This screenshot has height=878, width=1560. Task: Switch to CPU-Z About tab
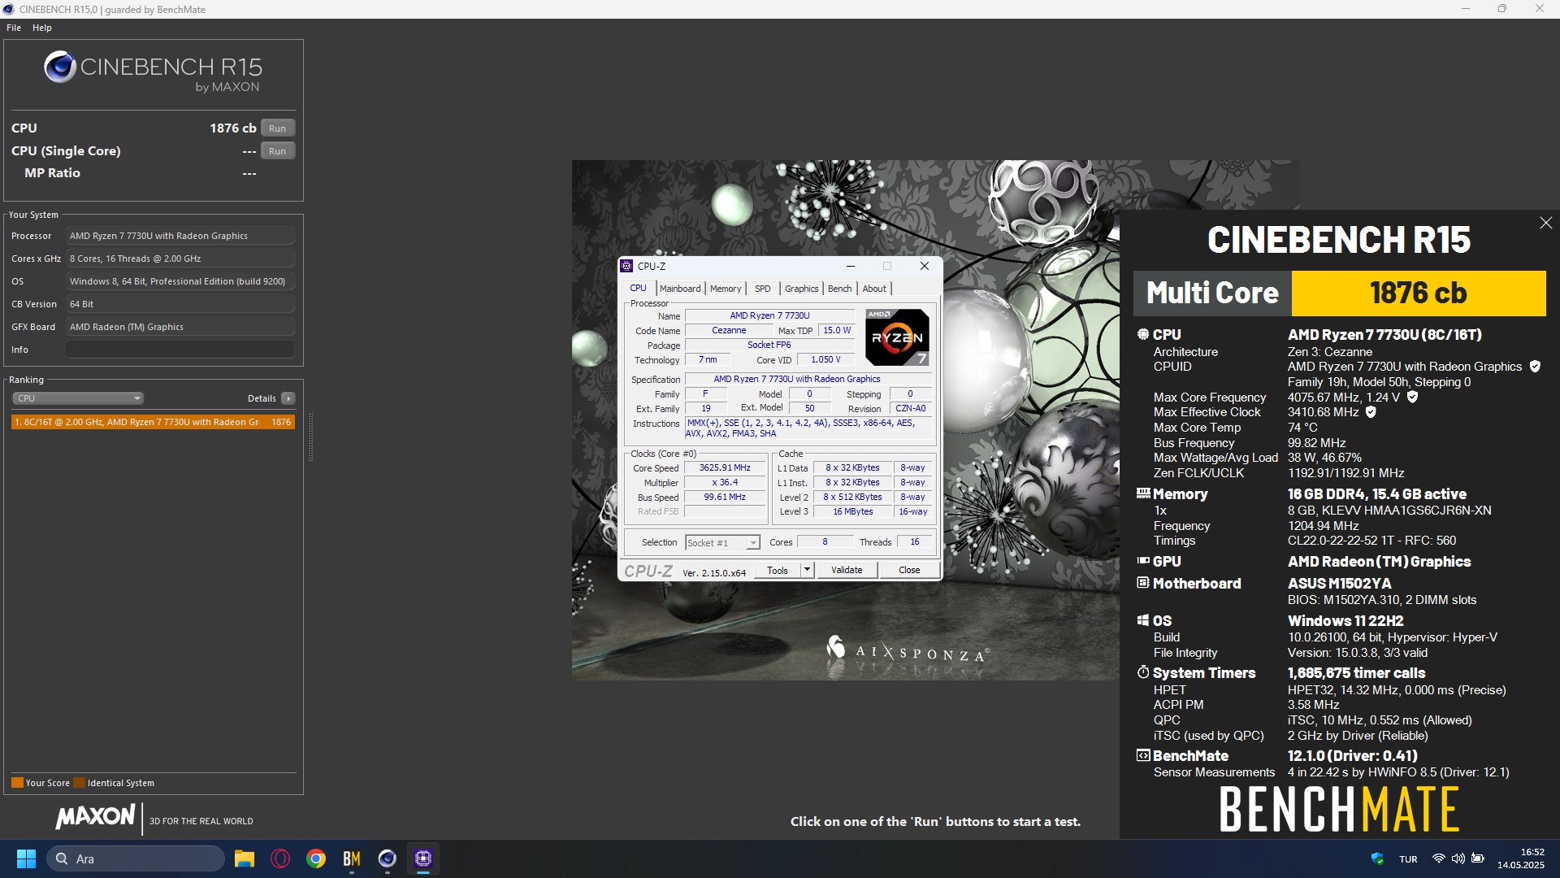tap(874, 289)
